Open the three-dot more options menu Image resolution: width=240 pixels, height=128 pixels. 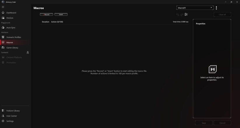(x=216, y=8)
